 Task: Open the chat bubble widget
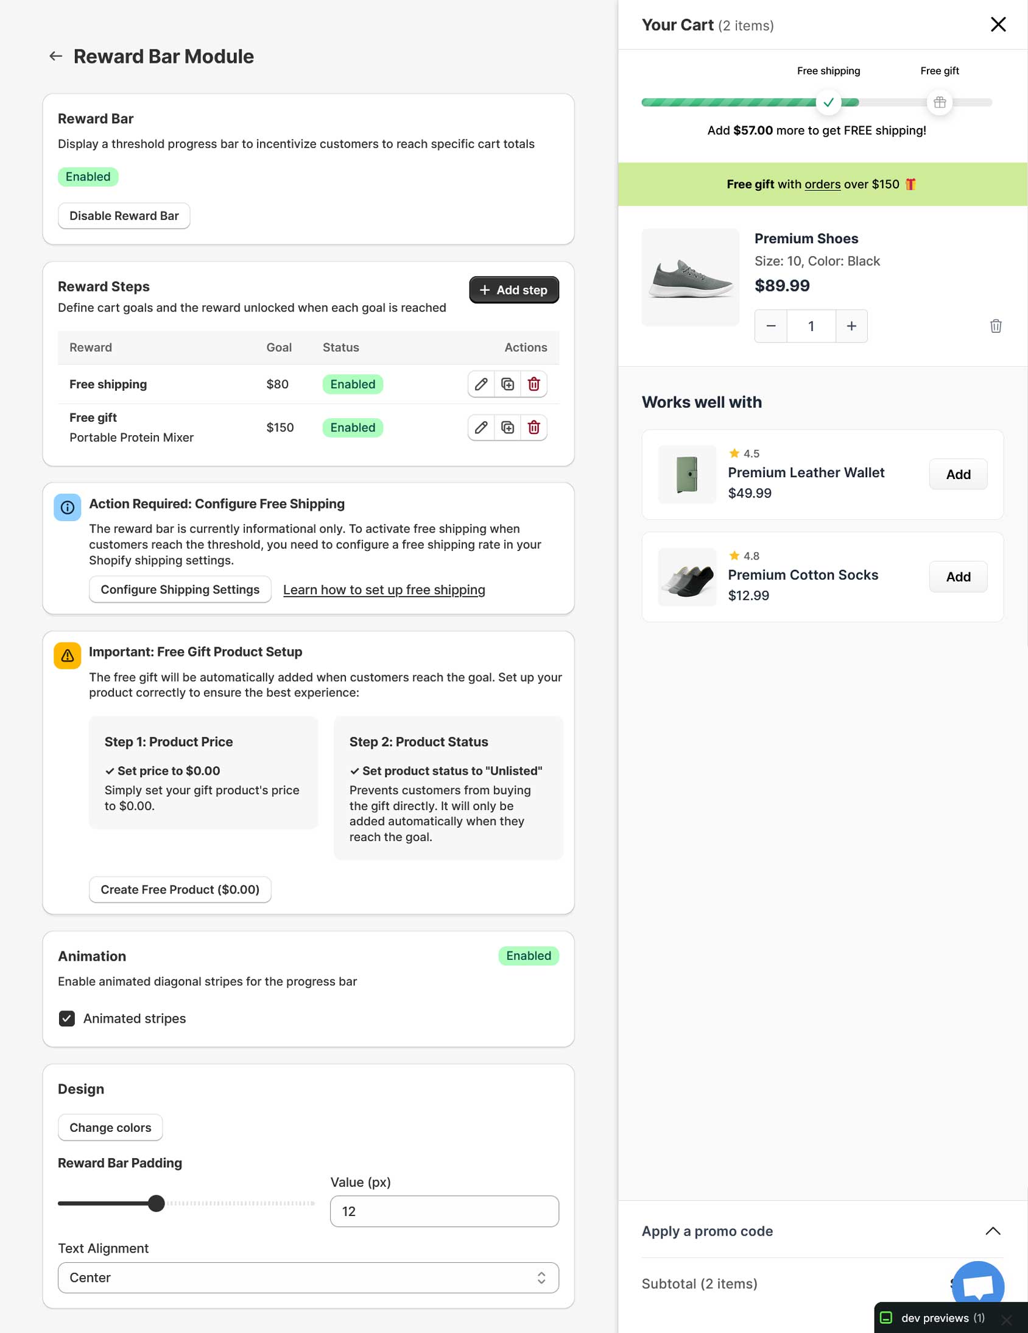click(x=977, y=1285)
